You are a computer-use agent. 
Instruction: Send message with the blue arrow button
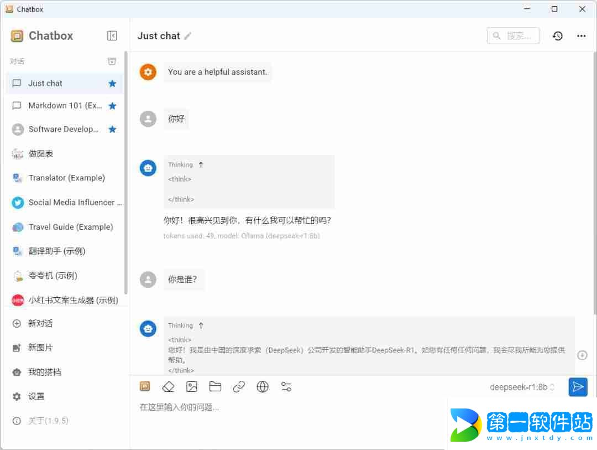pos(578,387)
